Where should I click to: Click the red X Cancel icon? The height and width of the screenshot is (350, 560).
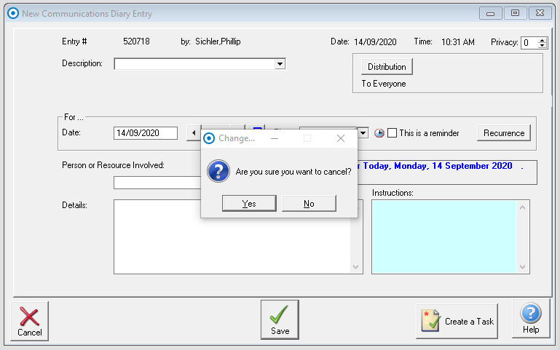pos(29,317)
